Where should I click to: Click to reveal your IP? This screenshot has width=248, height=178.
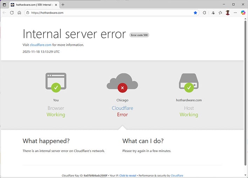[128, 176]
